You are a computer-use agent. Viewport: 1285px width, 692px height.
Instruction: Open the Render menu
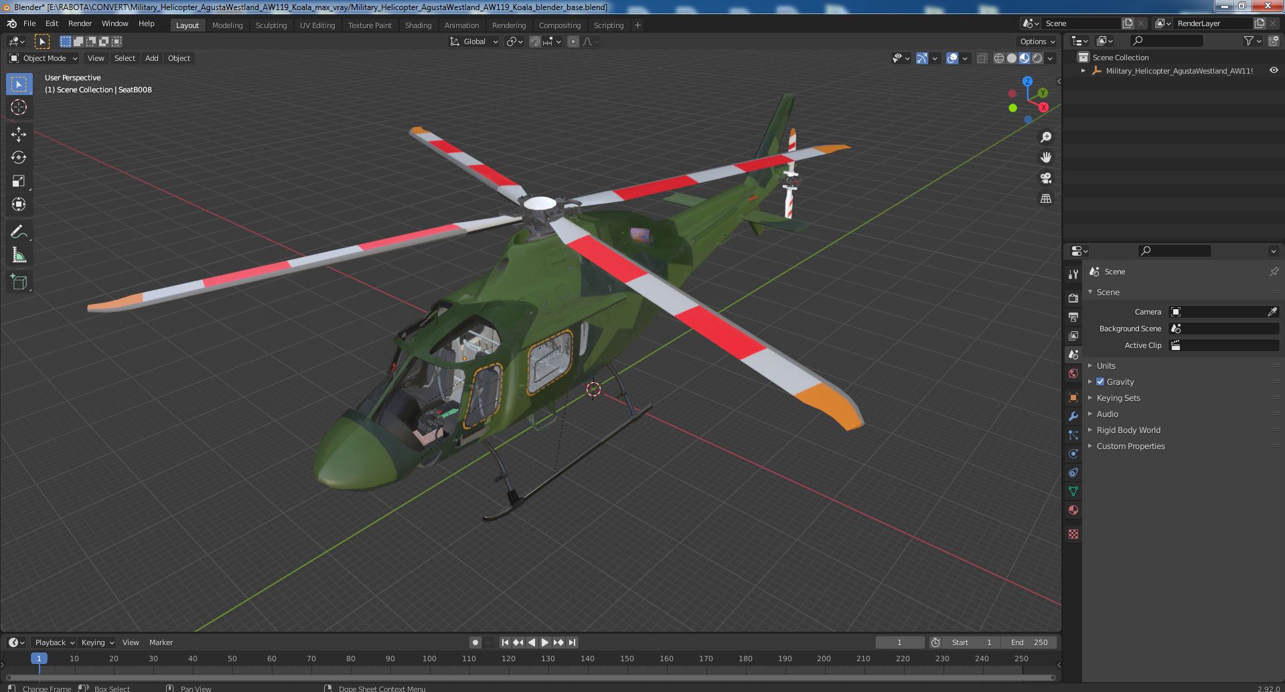(x=80, y=23)
